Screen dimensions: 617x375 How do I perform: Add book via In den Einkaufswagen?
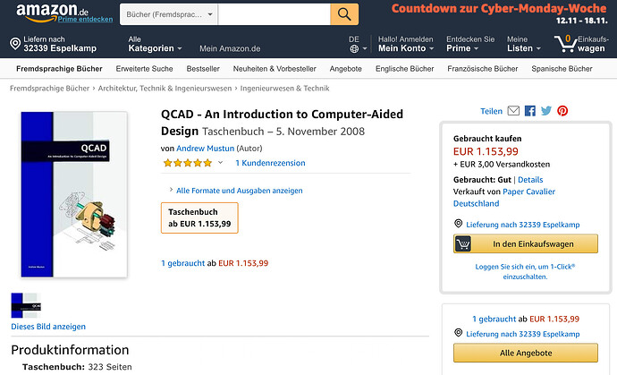(525, 243)
